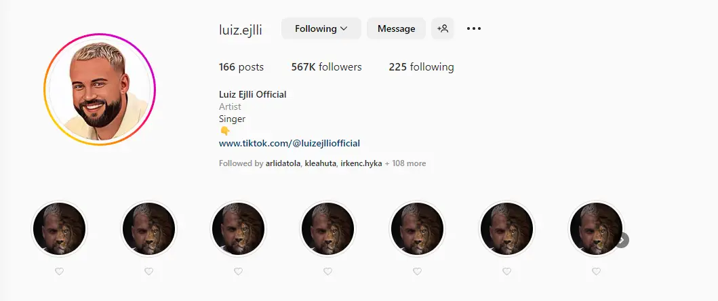
Task: Open follower irkenc.hyka's profile
Action: (x=361, y=163)
